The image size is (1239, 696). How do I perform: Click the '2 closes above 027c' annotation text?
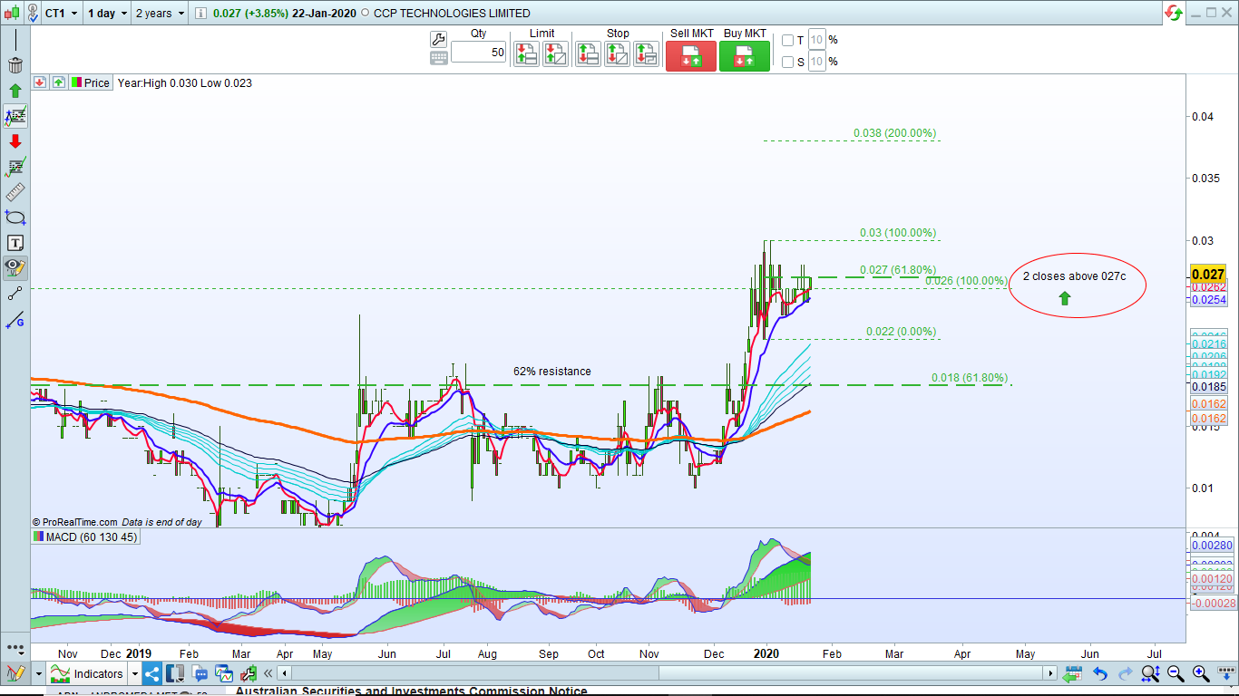tap(1074, 275)
